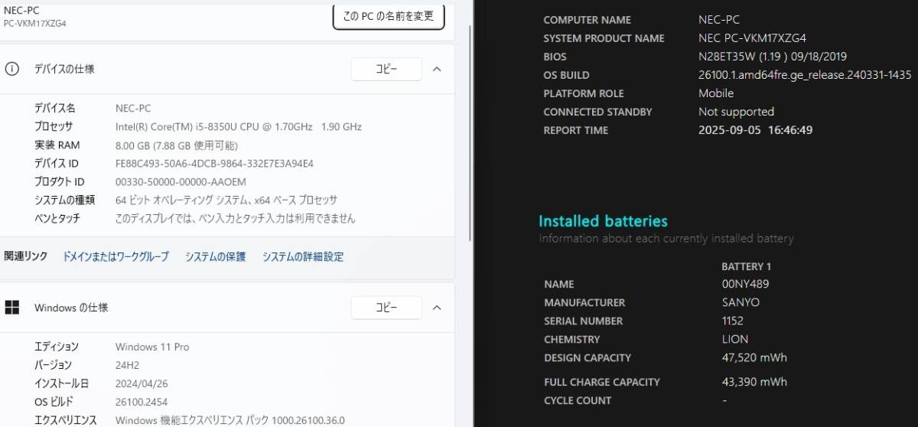The height and width of the screenshot is (427, 918).
Task: Click the CYCLE COUNT label
Action: click(578, 400)
